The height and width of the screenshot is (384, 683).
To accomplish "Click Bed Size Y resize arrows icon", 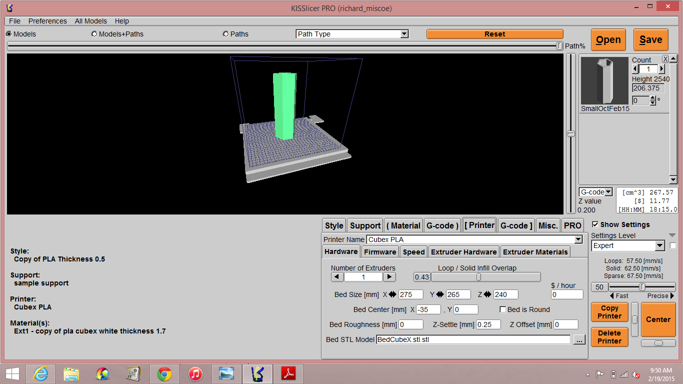I will pos(440,294).
